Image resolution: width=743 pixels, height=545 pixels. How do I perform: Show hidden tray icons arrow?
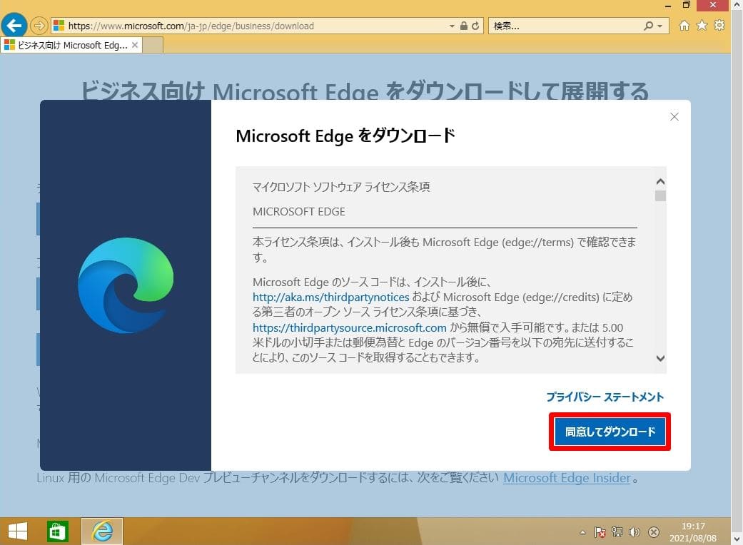click(582, 532)
